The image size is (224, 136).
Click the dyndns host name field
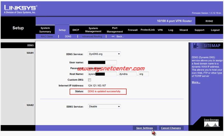(x=128, y=74)
